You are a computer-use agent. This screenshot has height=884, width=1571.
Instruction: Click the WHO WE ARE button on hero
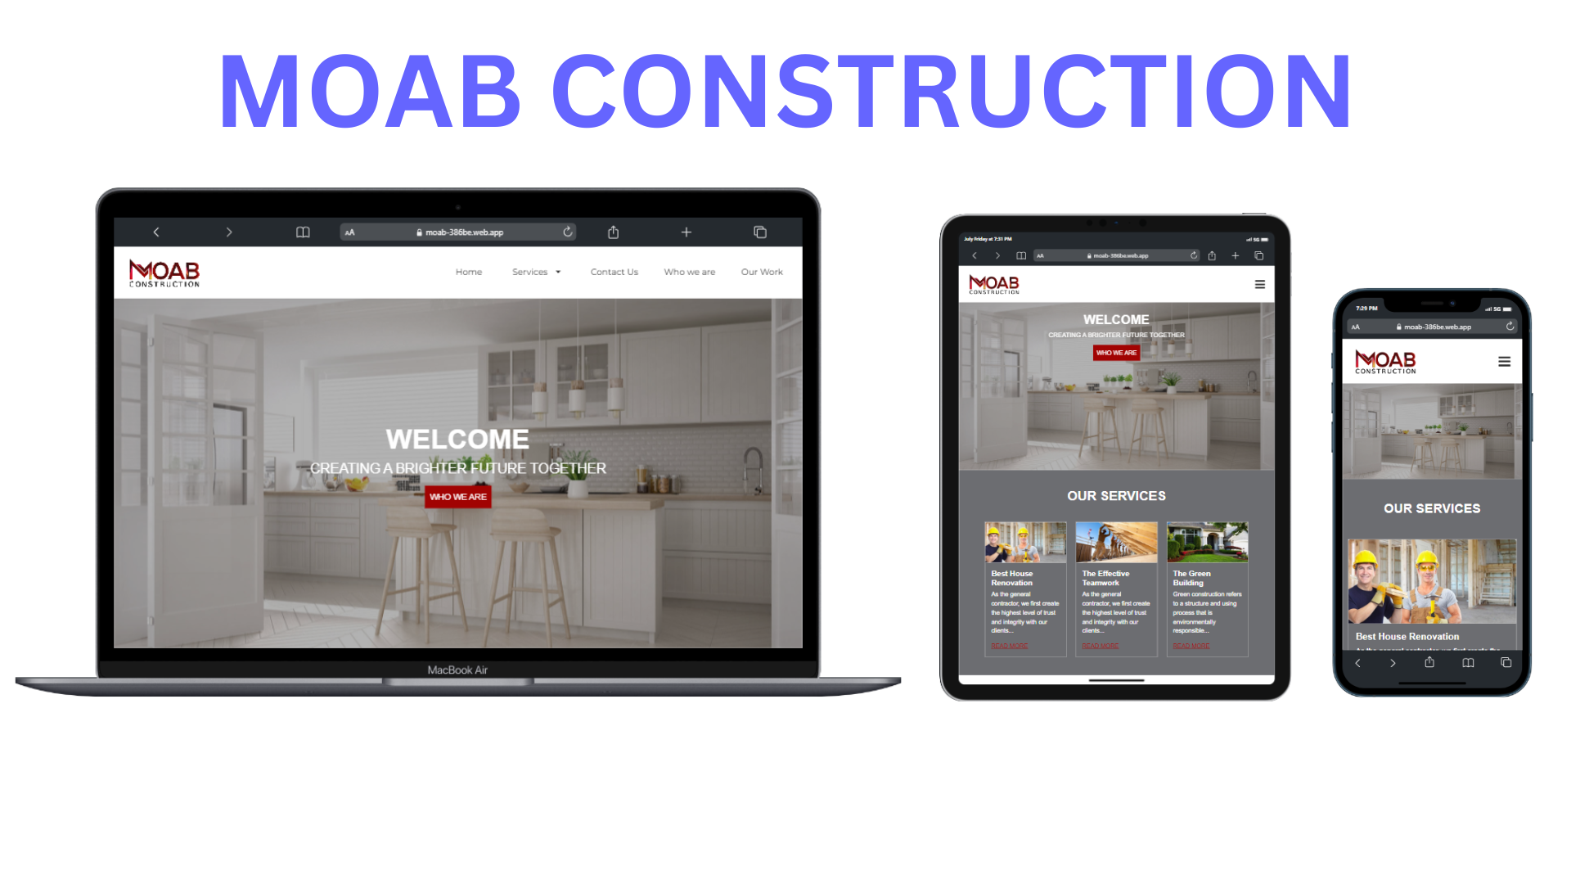[457, 497]
